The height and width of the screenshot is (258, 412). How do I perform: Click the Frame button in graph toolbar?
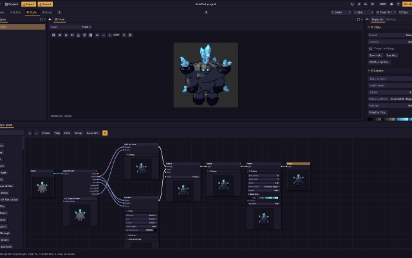(x=46, y=133)
